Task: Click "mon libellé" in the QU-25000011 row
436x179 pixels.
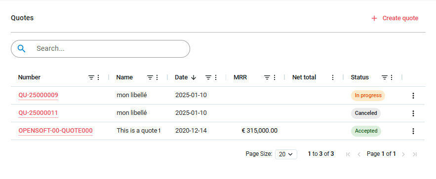Action: [x=132, y=113]
